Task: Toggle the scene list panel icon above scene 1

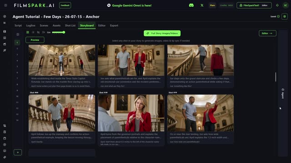Action: click(x=18, y=34)
